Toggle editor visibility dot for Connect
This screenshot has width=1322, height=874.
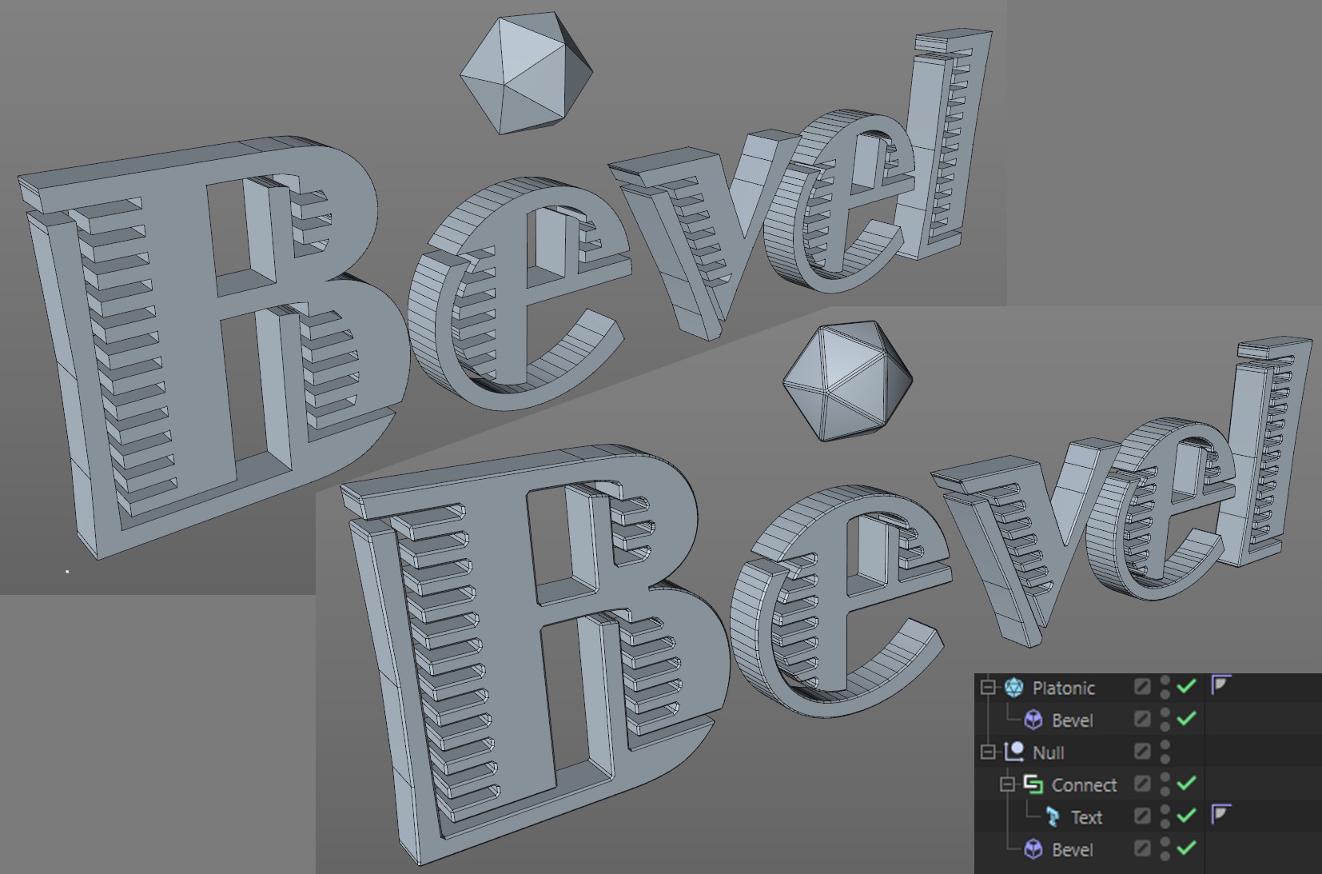1165,778
